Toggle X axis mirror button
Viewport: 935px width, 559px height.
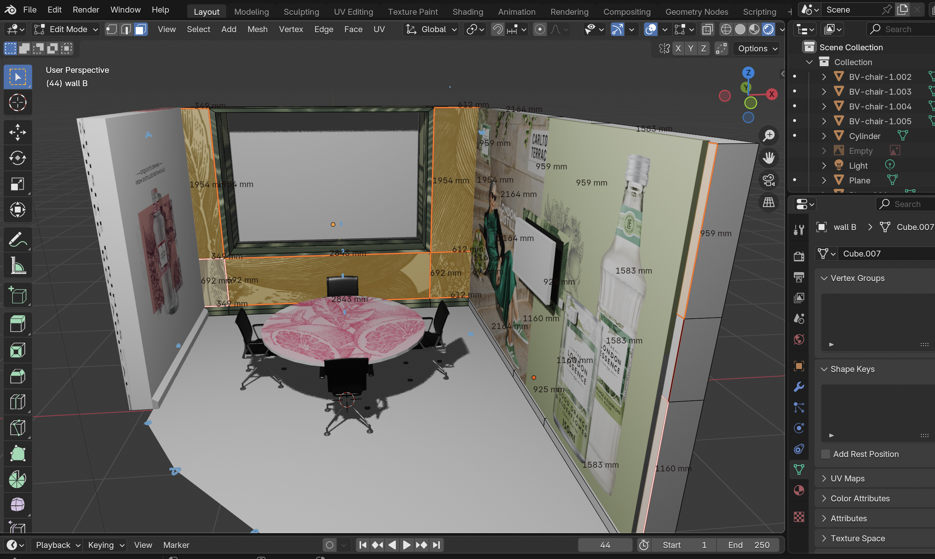pyautogui.click(x=678, y=49)
